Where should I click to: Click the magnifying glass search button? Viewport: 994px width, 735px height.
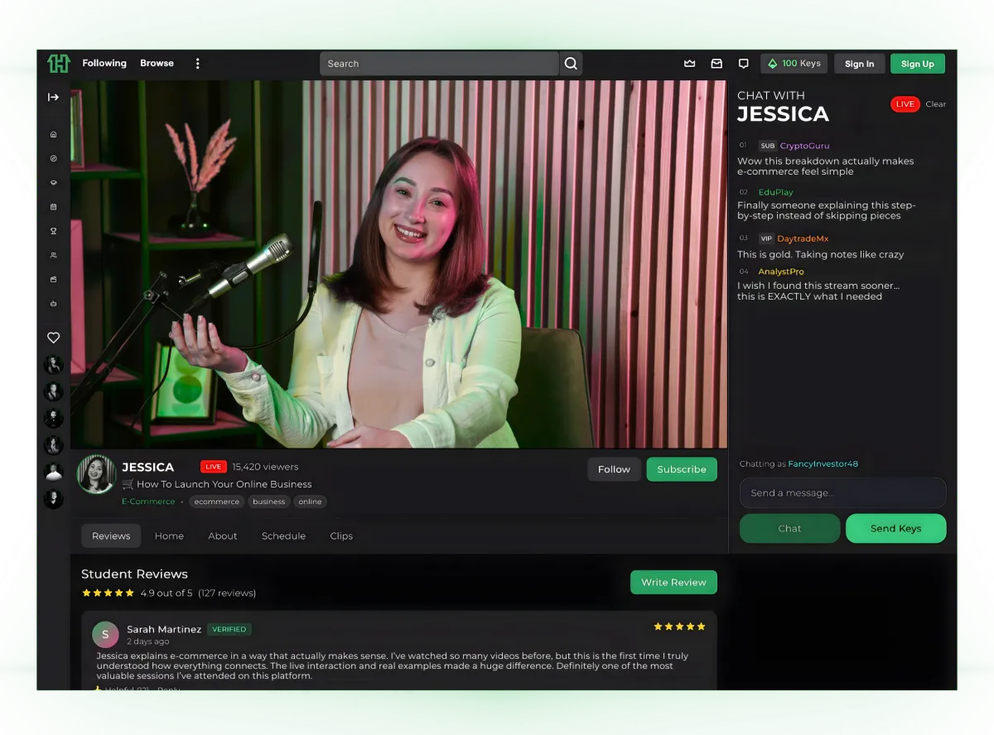571,64
